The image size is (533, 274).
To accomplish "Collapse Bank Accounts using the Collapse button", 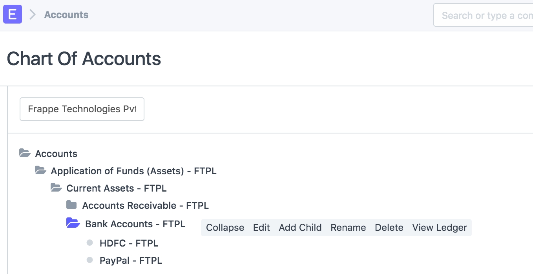I will pyautogui.click(x=225, y=228).
